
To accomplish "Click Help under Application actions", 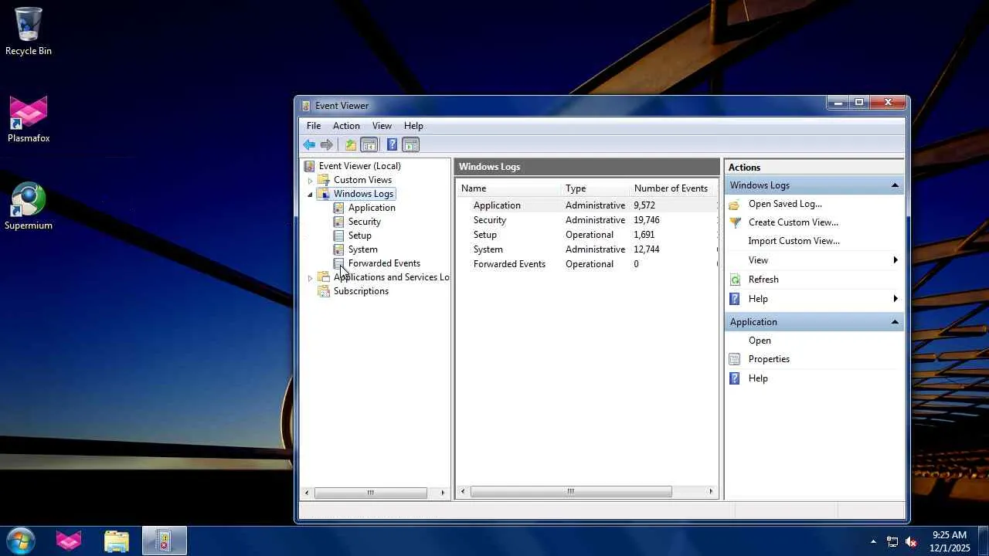I will pos(758,378).
